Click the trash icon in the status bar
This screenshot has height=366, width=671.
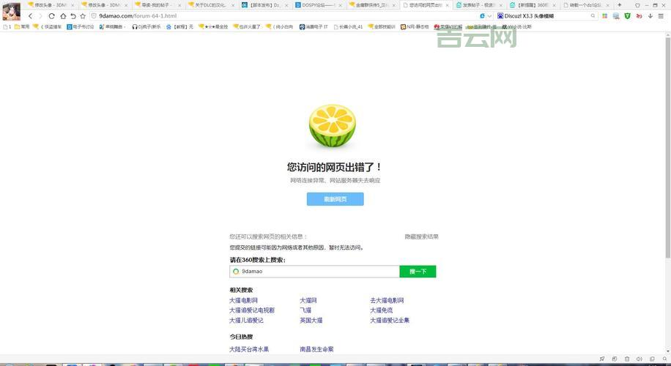pos(627,359)
